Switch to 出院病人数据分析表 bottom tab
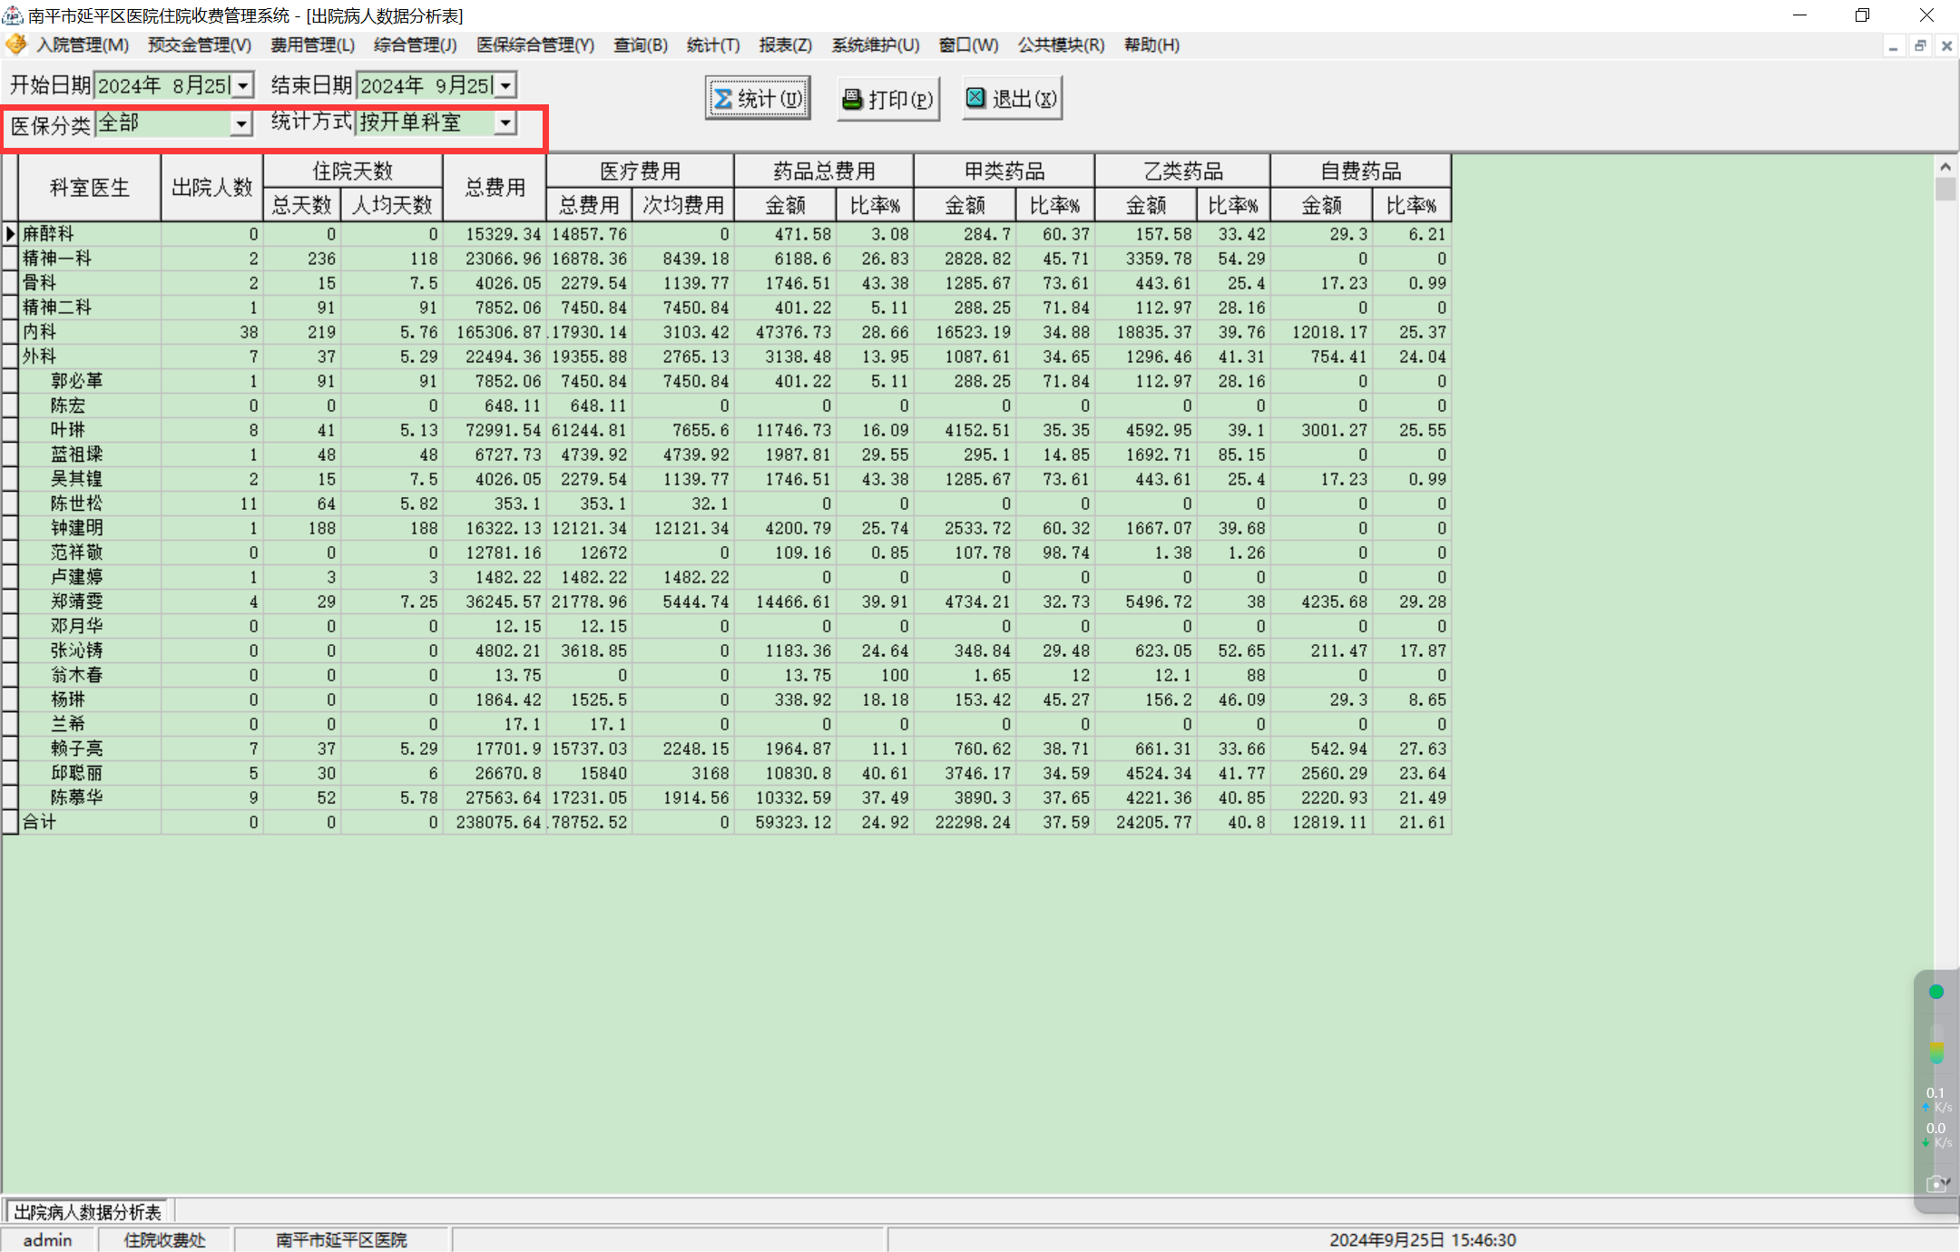 [88, 1212]
